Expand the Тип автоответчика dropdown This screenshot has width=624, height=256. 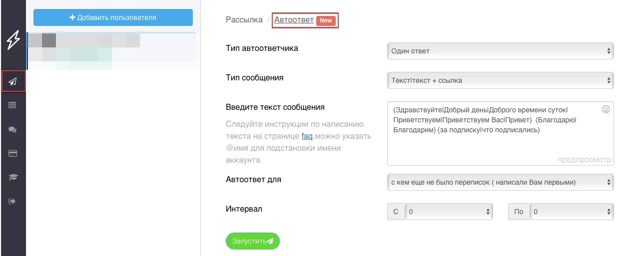coord(500,51)
